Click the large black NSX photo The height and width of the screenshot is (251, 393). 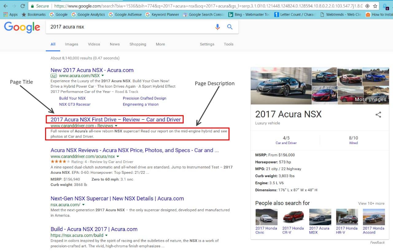[281, 86]
